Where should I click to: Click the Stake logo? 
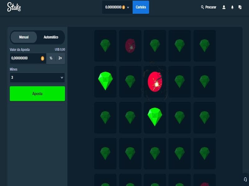point(14,7)
